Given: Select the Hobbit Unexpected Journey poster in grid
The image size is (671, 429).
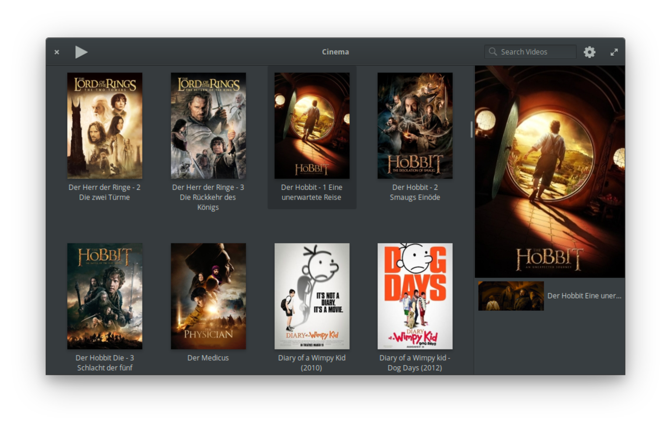Looking at the screenshot, I should click(x=312, y=126).
